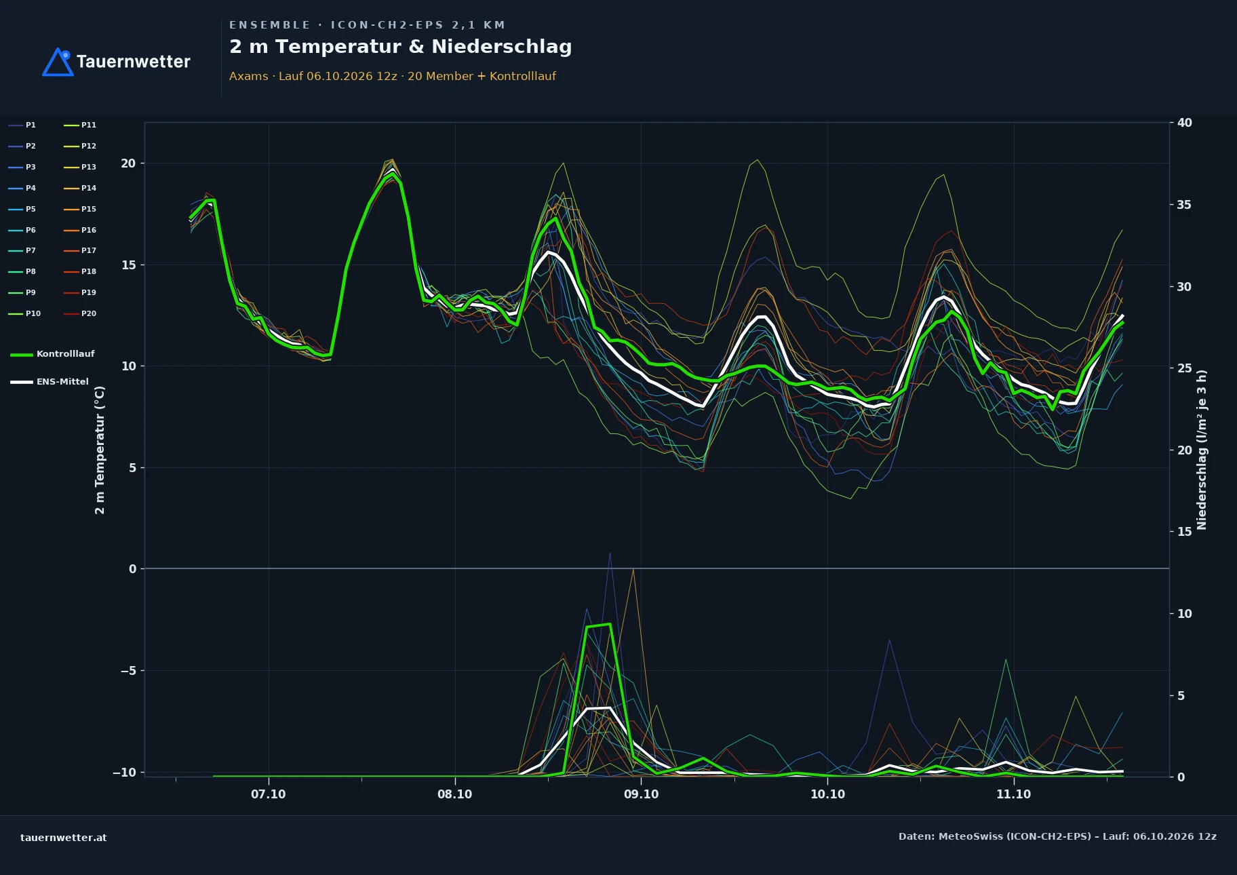The width and height of the screenshot is (1237, 875).
Task: Click the tauernwetter.at footer text
Action: (x=64, y=837)
